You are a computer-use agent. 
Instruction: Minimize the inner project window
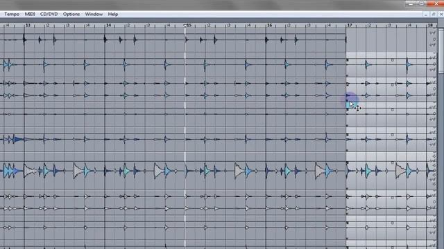coord(426,14)
